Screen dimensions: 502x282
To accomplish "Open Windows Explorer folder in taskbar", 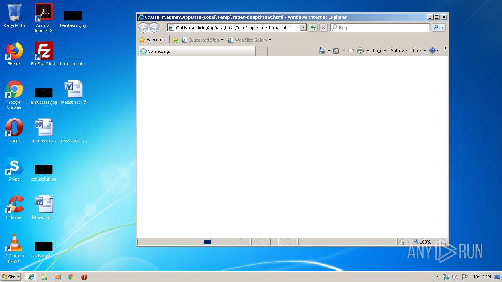I will click(x=44, y=277).
